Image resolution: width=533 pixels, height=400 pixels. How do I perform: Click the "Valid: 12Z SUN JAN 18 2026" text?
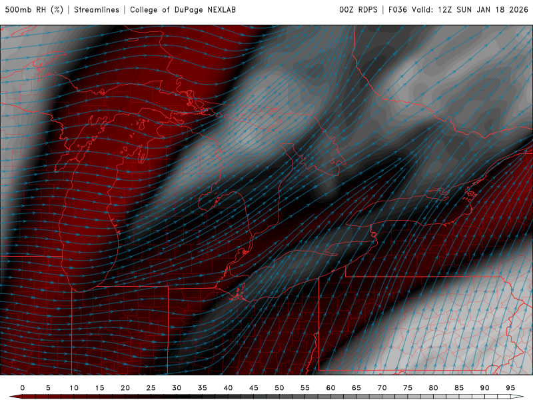click(470, 9)
